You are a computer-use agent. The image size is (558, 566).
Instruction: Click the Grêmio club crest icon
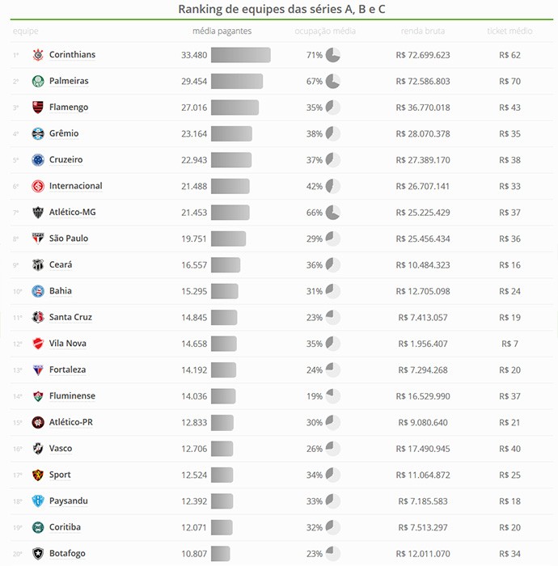coord(37,134)
